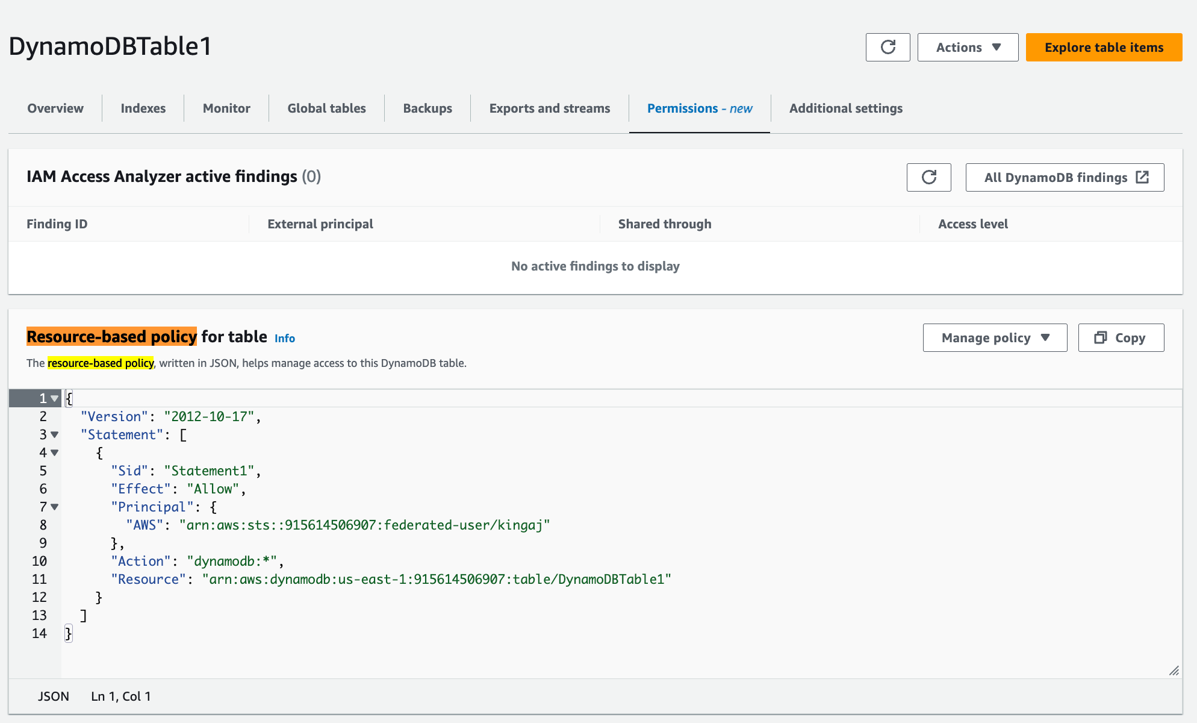Refresh the DynamoDBTable1 table page
The height and width of the screenshot is (723, 1197).
888,47
